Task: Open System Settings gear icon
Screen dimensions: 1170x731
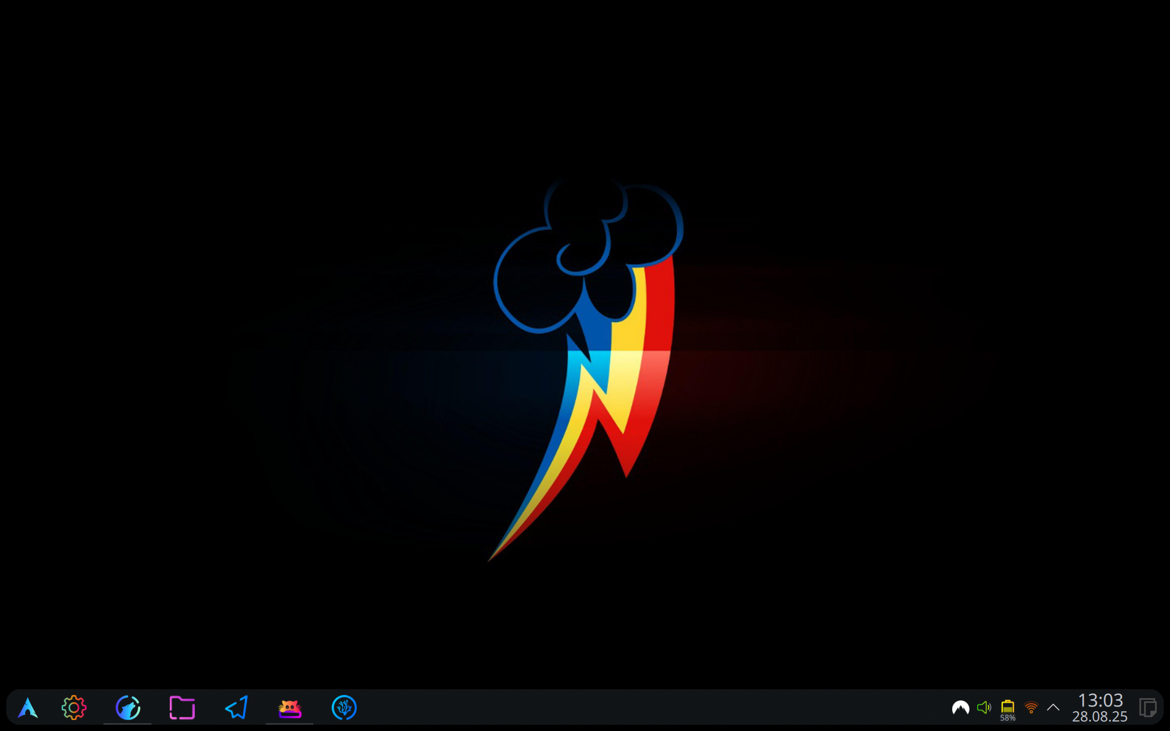Action: [x=74, y=708]
